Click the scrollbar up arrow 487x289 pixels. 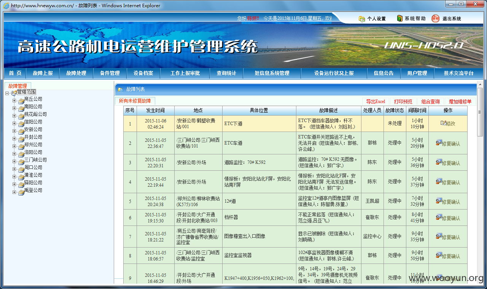[480, 84]
